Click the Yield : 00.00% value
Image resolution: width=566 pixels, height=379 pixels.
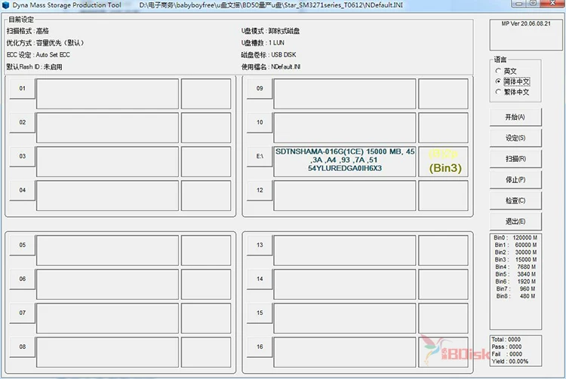(x=509, y=362)
